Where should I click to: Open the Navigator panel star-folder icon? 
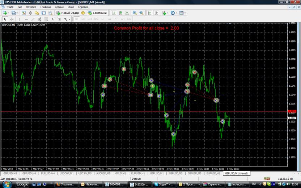(37, 13)
